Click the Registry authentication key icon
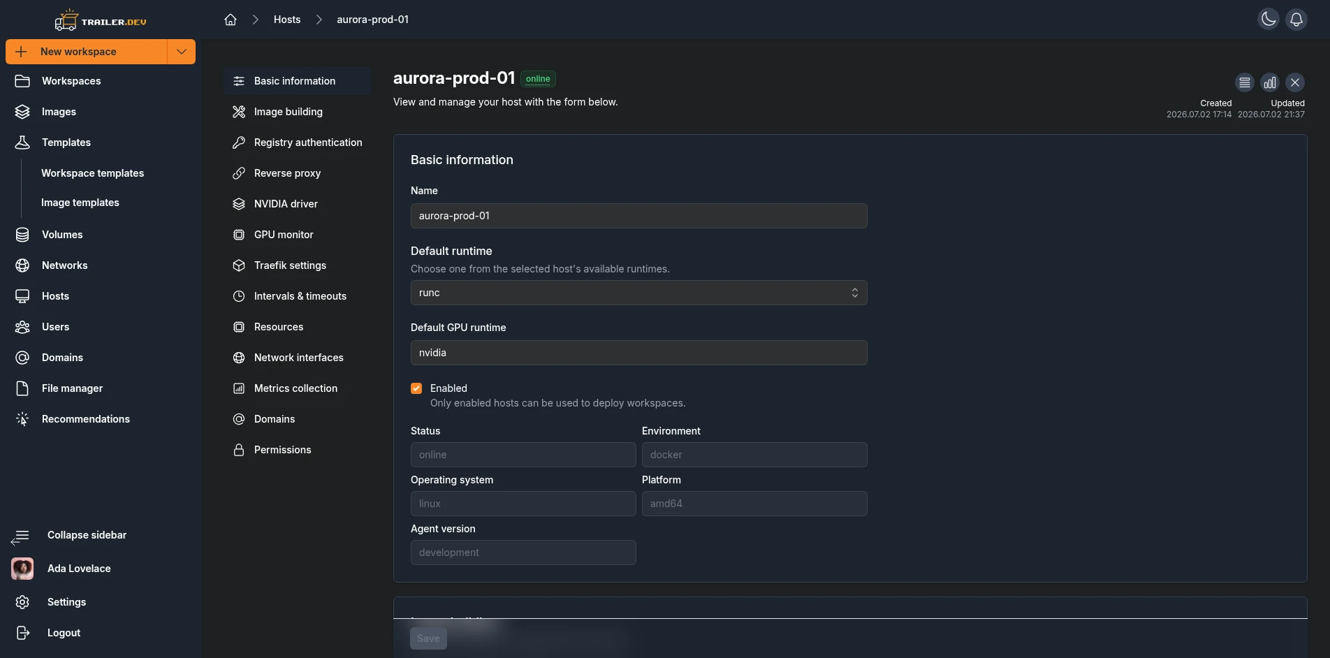The image size is (1330, 658). coord(239,142)
